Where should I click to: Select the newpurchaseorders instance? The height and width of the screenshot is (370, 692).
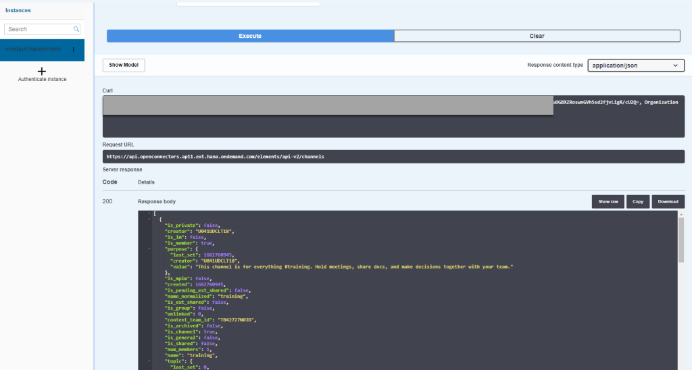pos(34,50)
